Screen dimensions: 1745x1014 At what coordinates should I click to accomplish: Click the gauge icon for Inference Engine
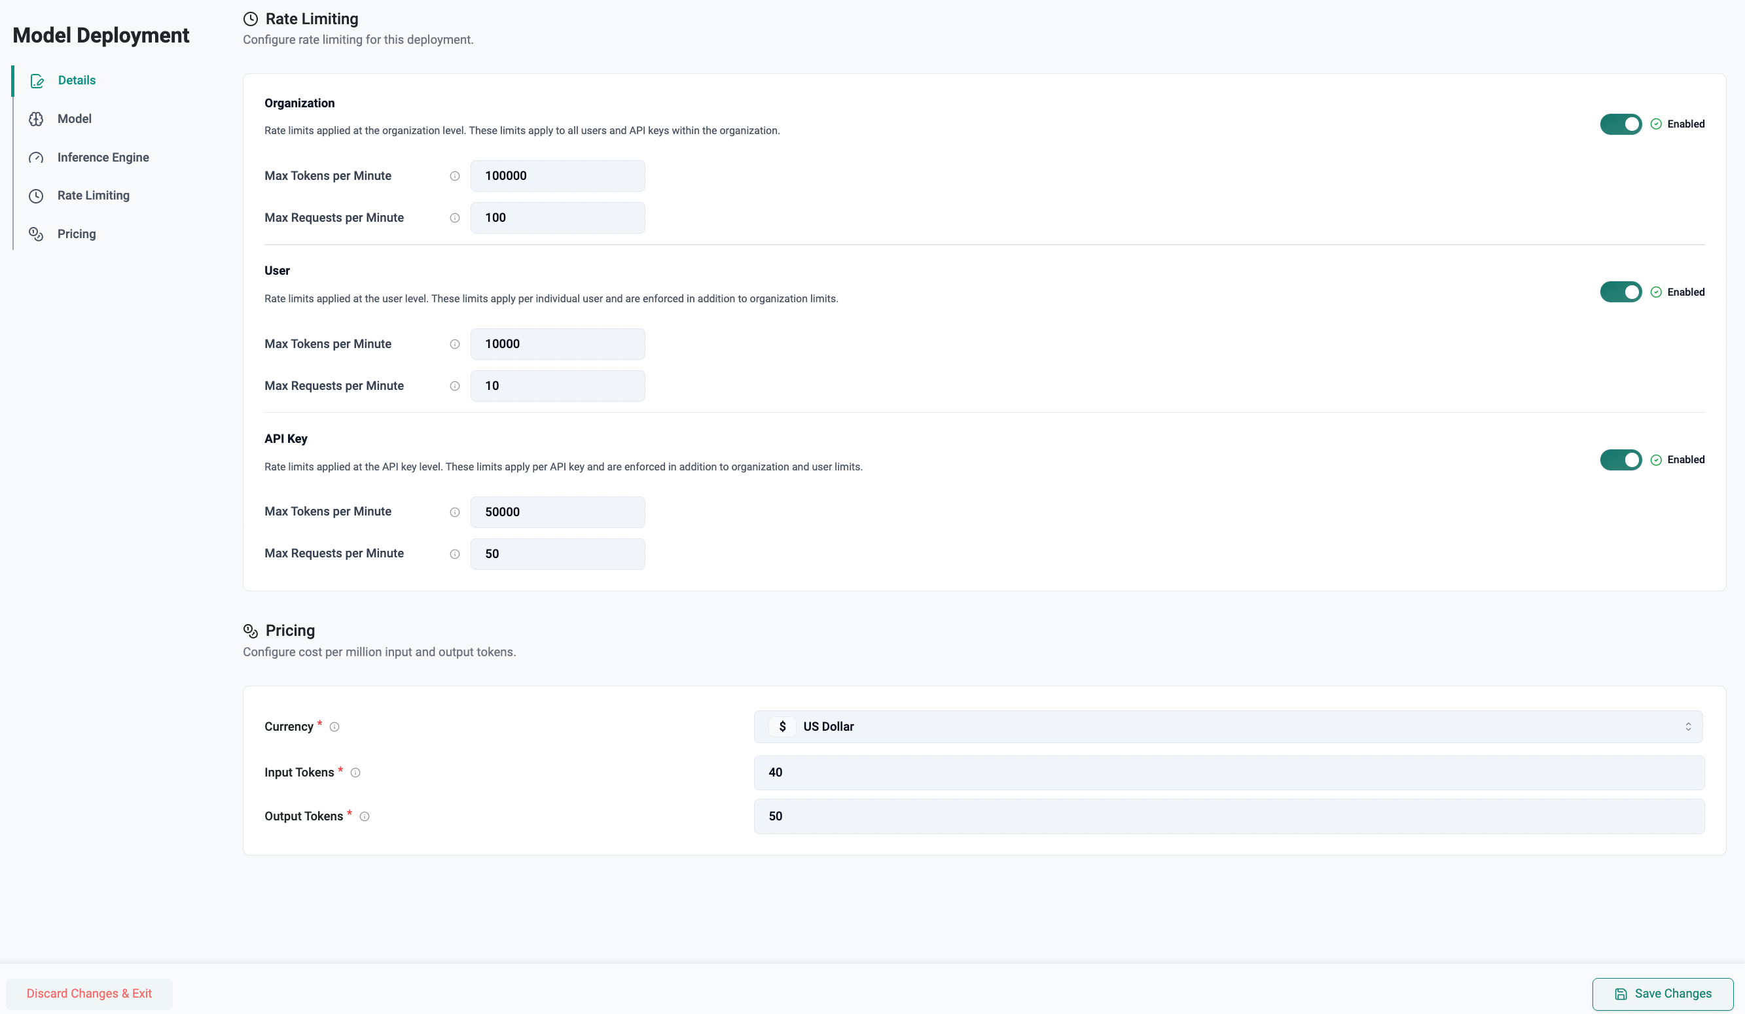36,158
